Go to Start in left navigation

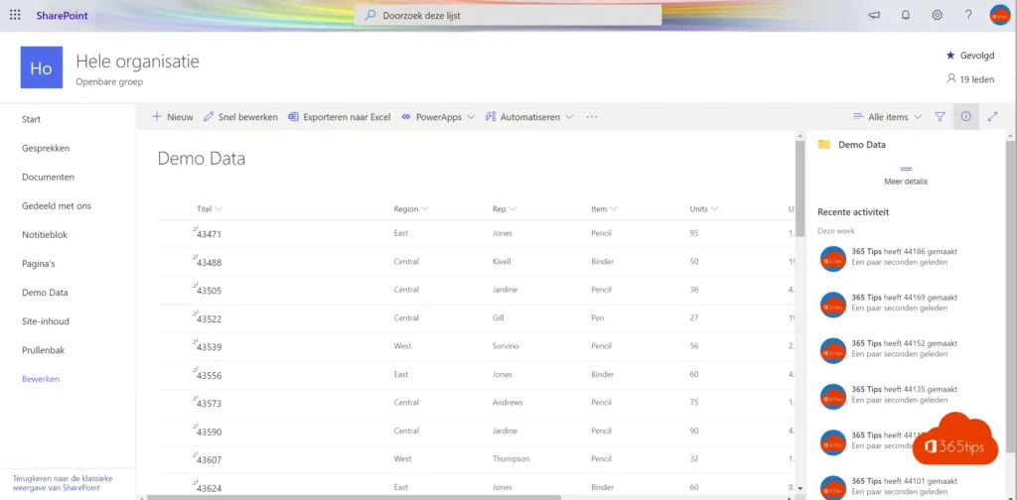click(x=31, y=119)
